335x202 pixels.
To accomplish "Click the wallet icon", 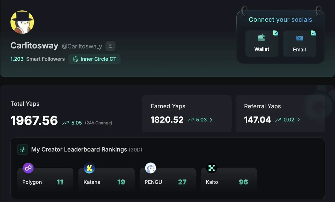I will click(x=261, y=38).
